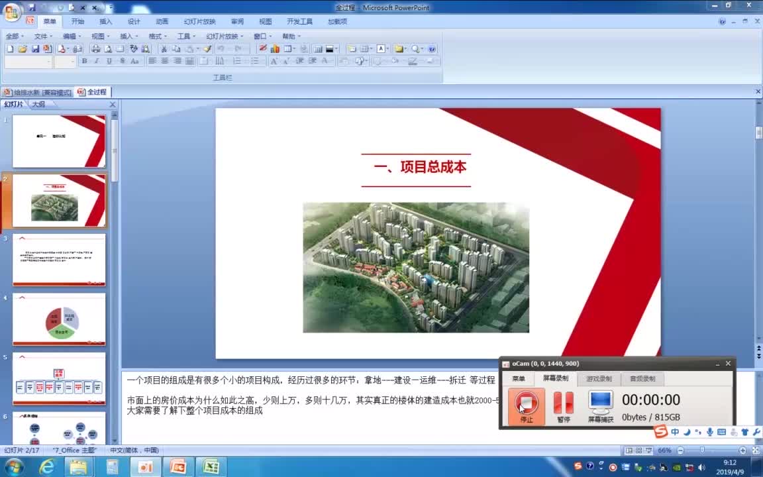The width and height of the screenshot is (763, 477).
Task: Click Sogou toolbar wrench settings icon
Action: 756,432
